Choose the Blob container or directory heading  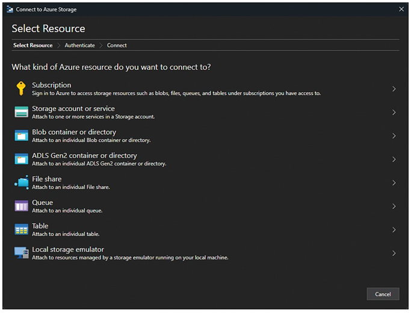(74, 132)
